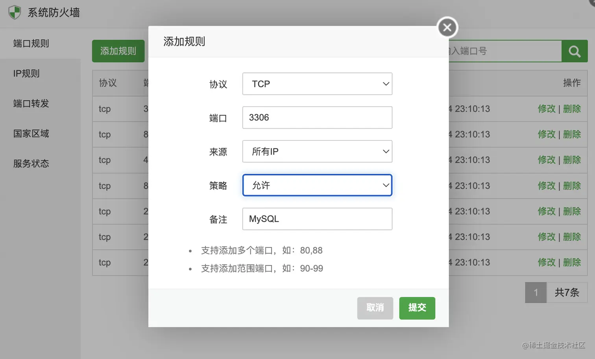
Task: Click 修改 in the fourth table row
Action: [x=547, y=186]
